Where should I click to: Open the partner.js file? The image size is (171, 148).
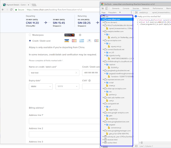(x=113, y=95)
